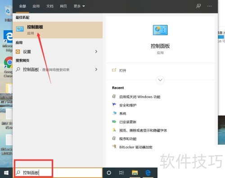Click 打开 to open Control Panel

coord(122,70)
